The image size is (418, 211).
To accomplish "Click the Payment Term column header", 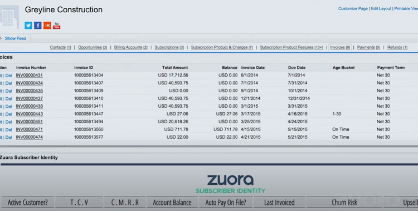I will (391, 68).
